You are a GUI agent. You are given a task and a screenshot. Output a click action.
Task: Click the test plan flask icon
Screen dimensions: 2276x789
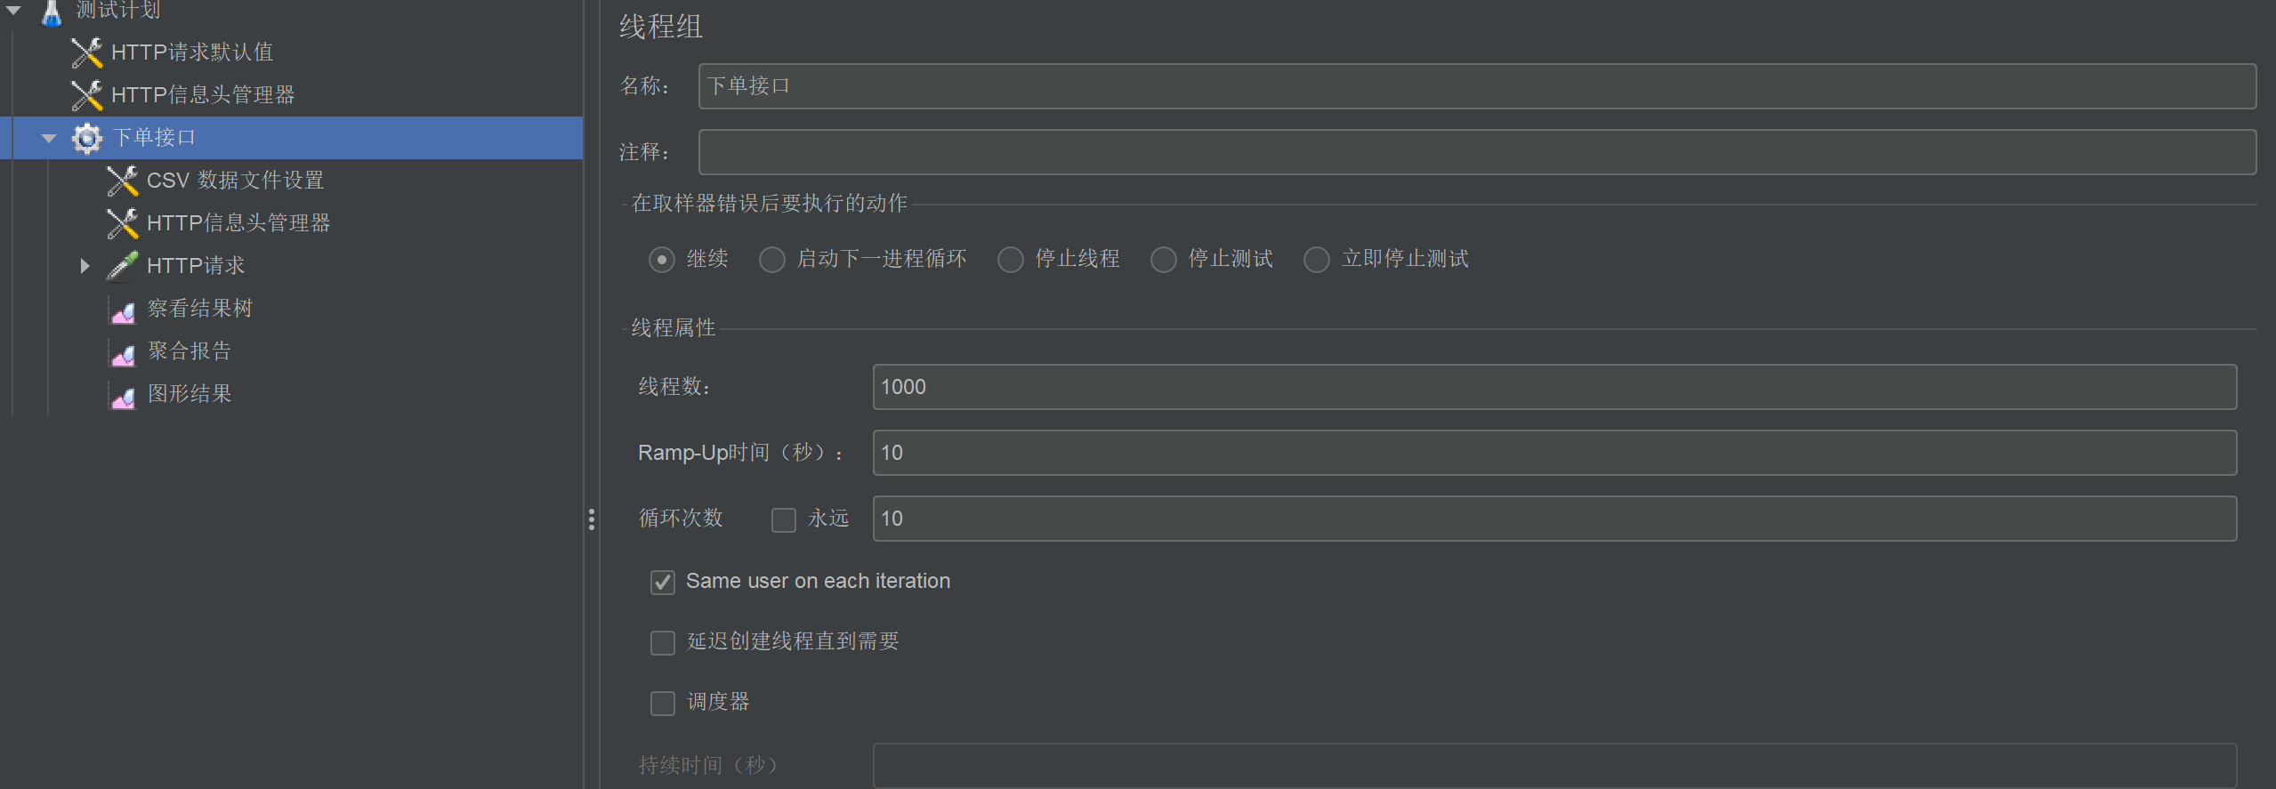[52, 12]
